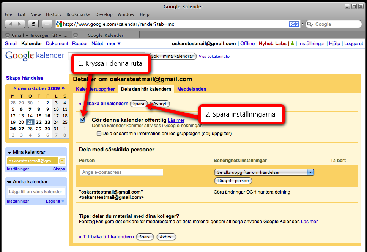Go back with the browser back arrow
367x252 pixels.
[x=10, y=24]
